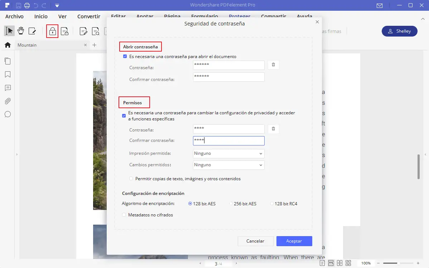Open the attachments paperclip panel
The width and height of the screenshot is (429, 268).
[8, 101]
